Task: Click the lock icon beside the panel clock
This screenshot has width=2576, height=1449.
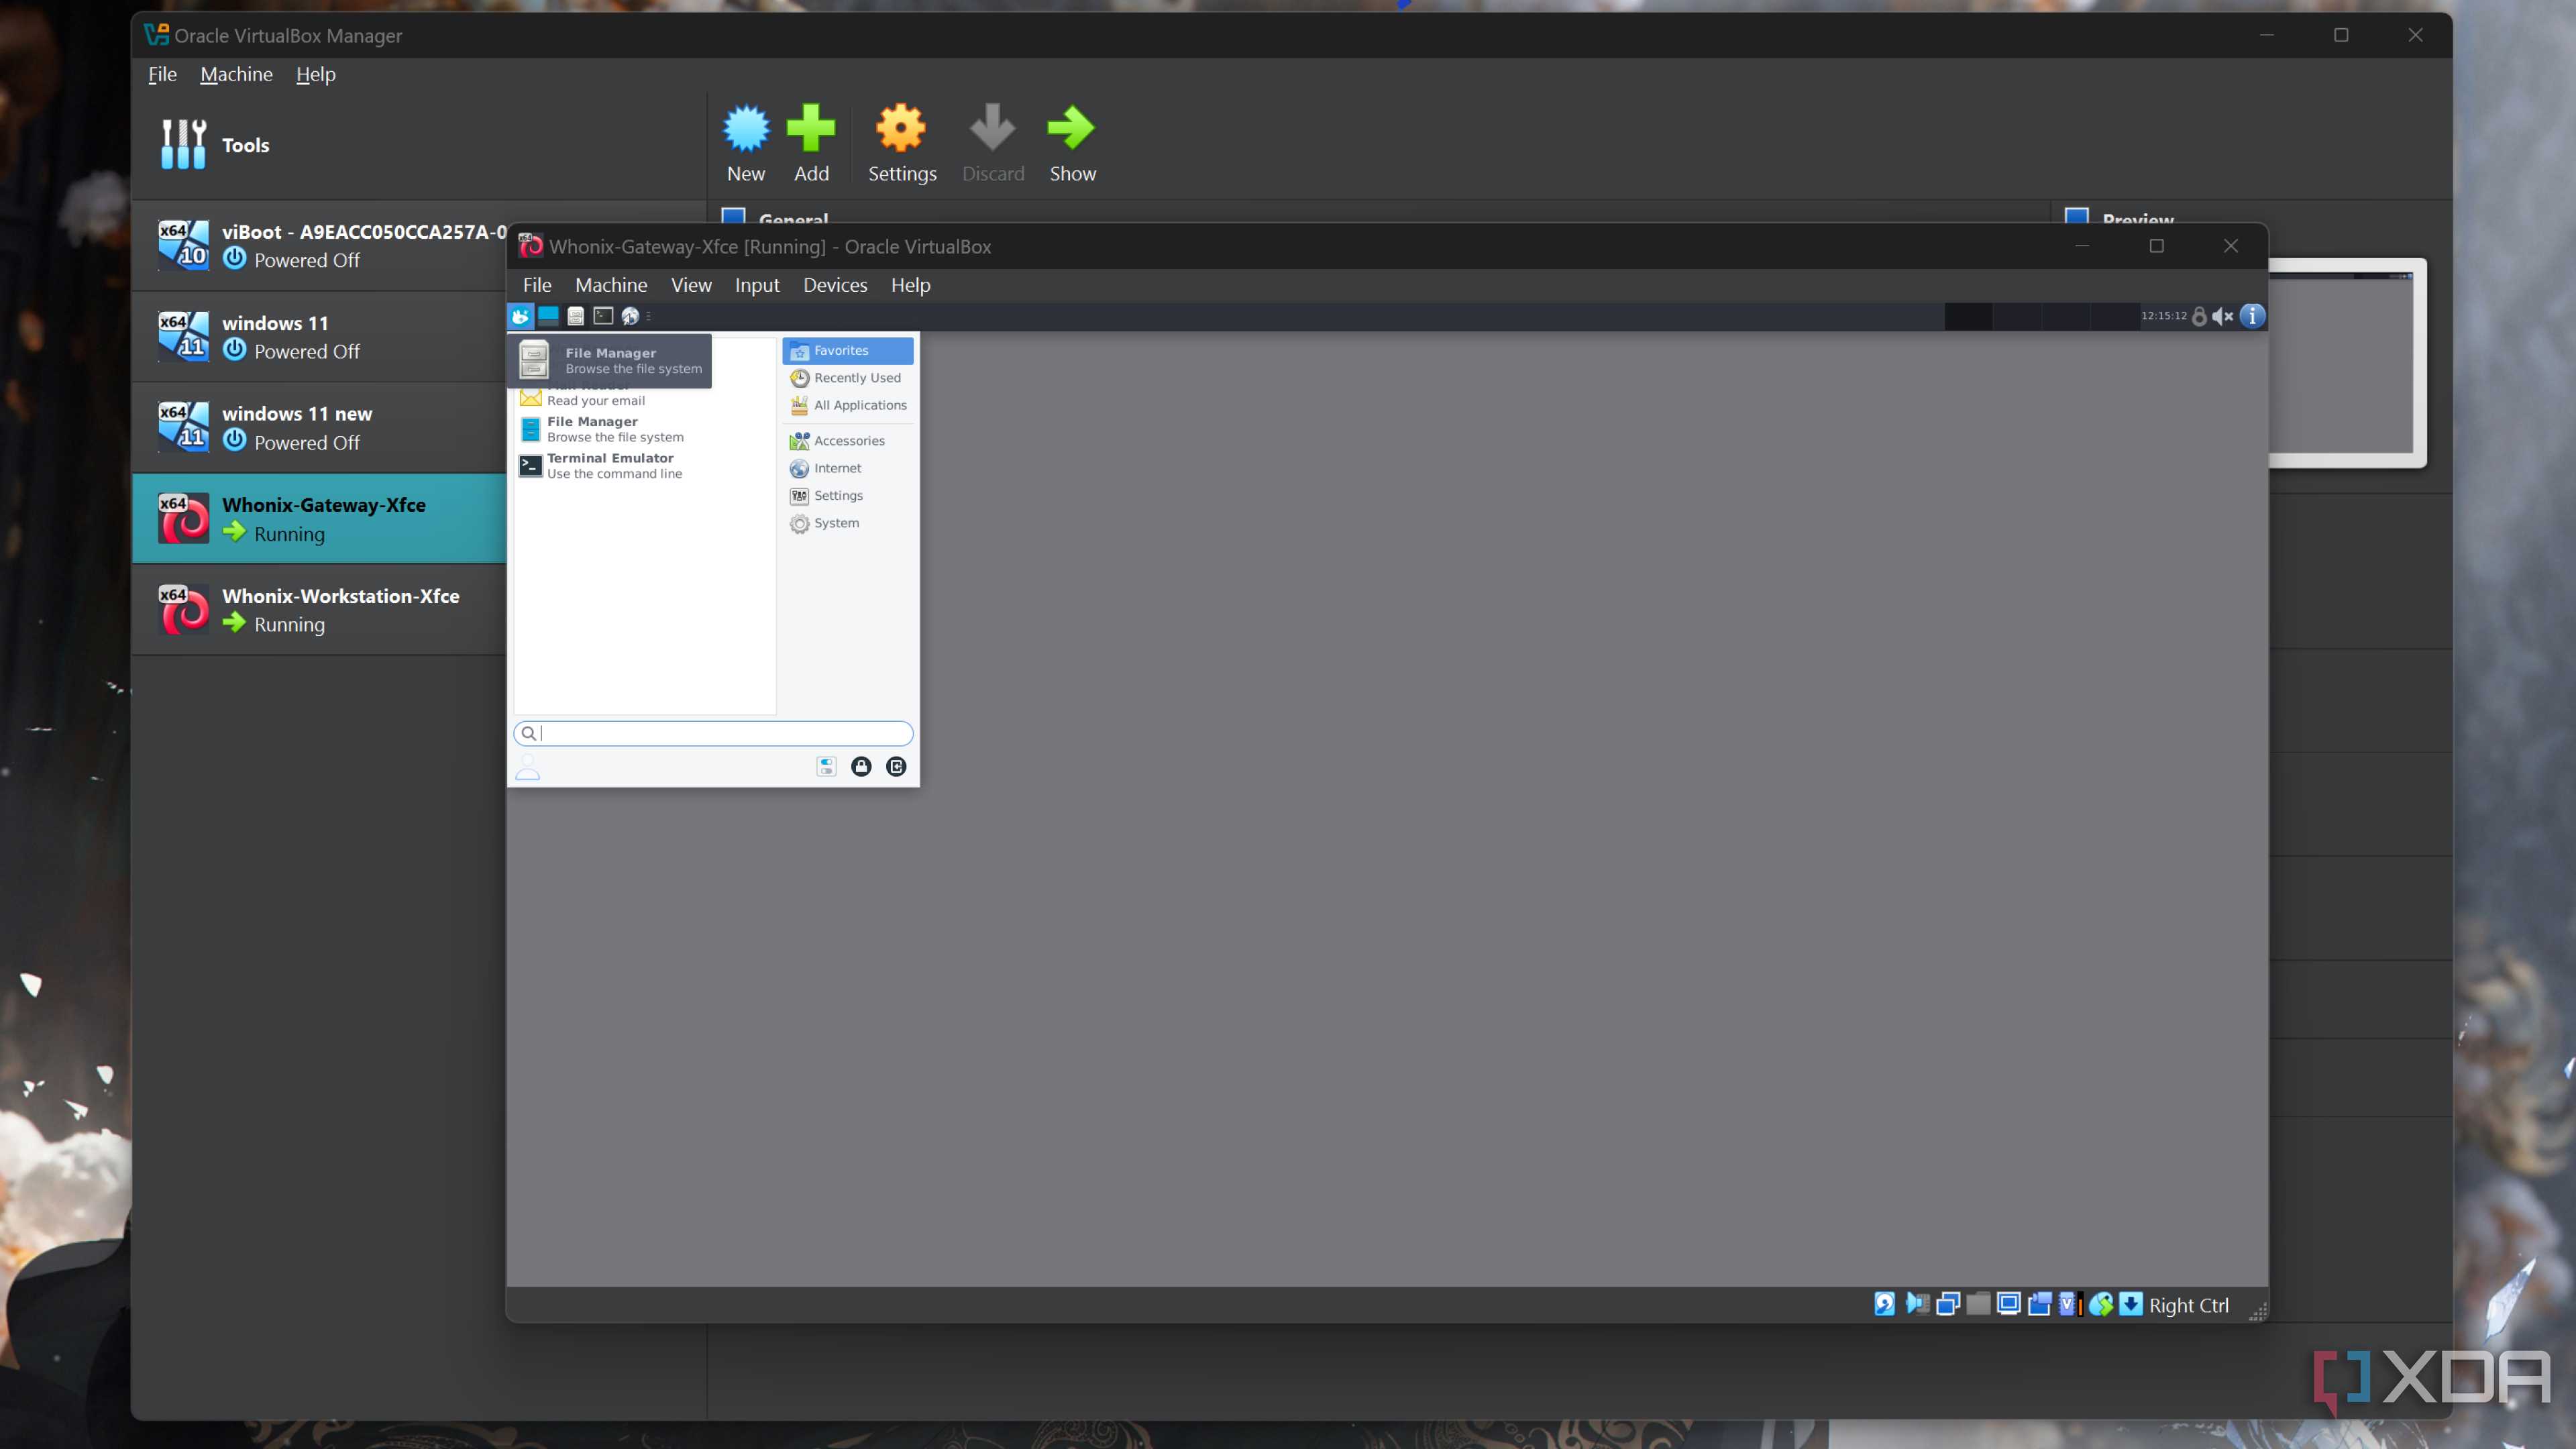Action: [2199, 316]
